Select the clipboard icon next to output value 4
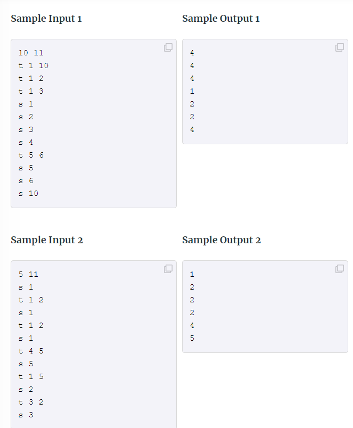Viewport: 353px width, 428px height. click(x=340, y=47)
